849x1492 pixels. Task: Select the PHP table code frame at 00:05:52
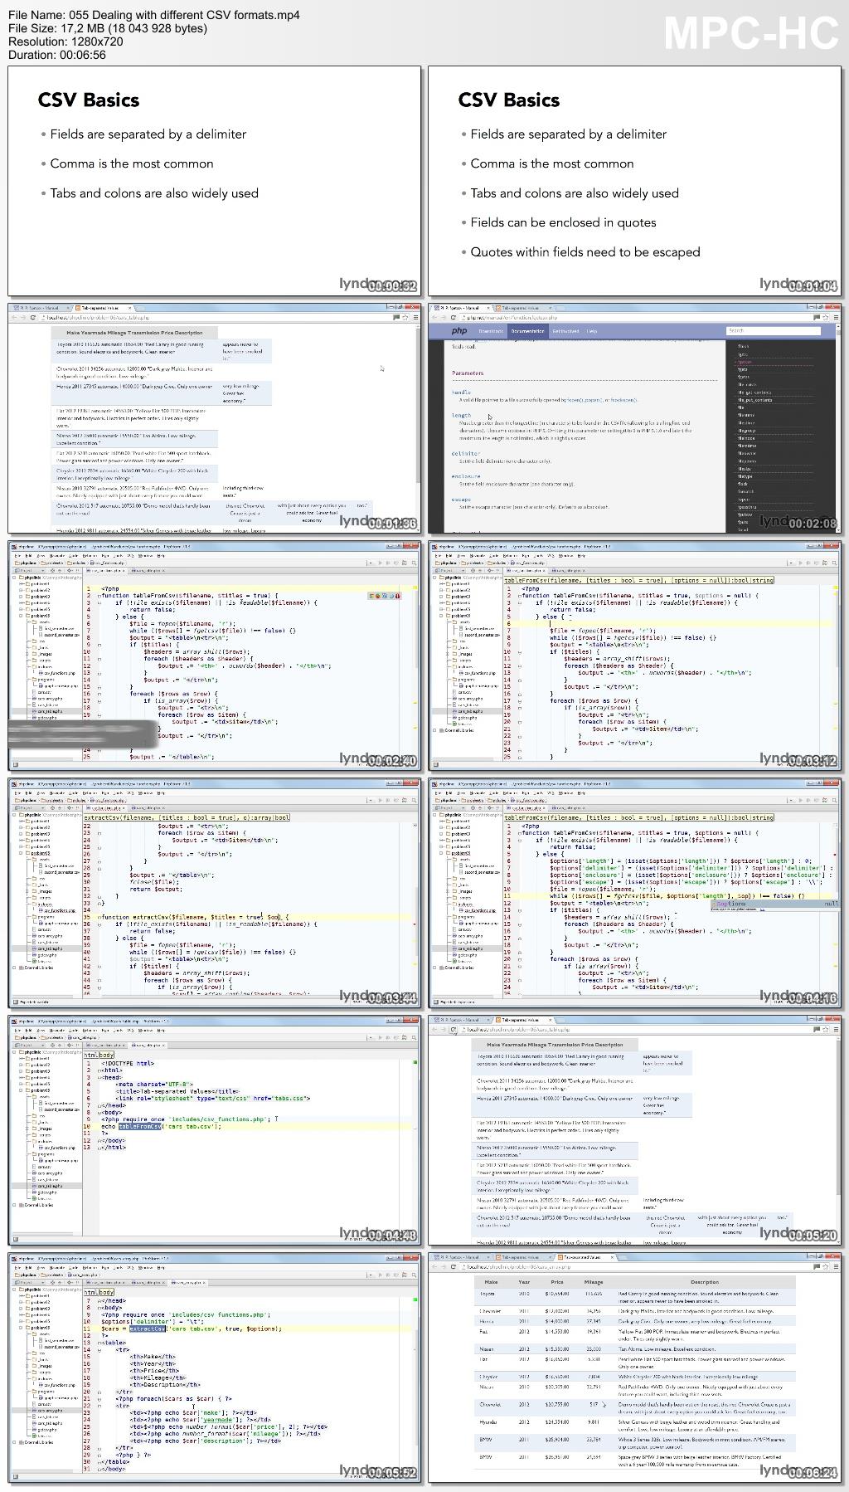(215, 1368)
